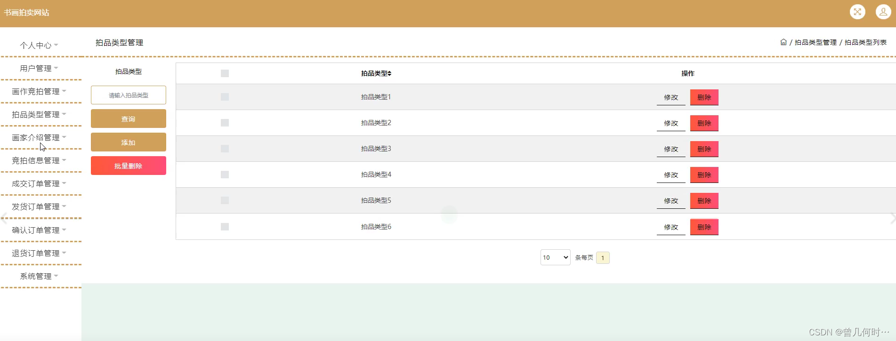Check the box for 拍品类型4 row

coord(225,174)
